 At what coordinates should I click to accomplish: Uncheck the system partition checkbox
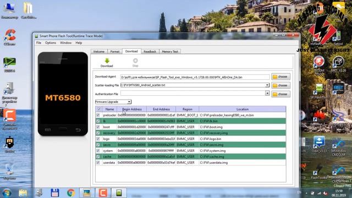tap(98, 151)
